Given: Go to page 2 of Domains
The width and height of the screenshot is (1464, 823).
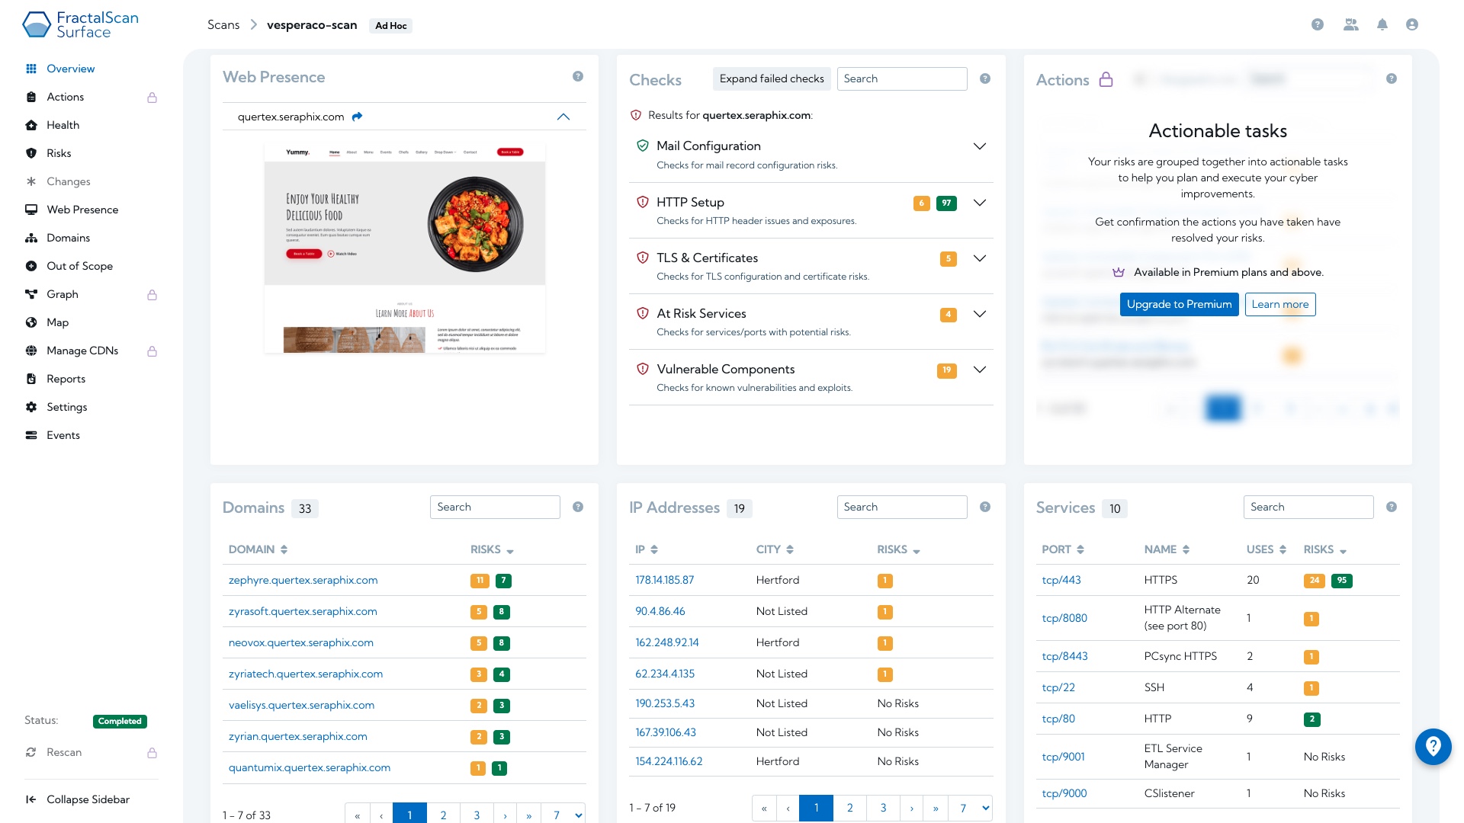Looking at the screenshot, I should point(443,815).
